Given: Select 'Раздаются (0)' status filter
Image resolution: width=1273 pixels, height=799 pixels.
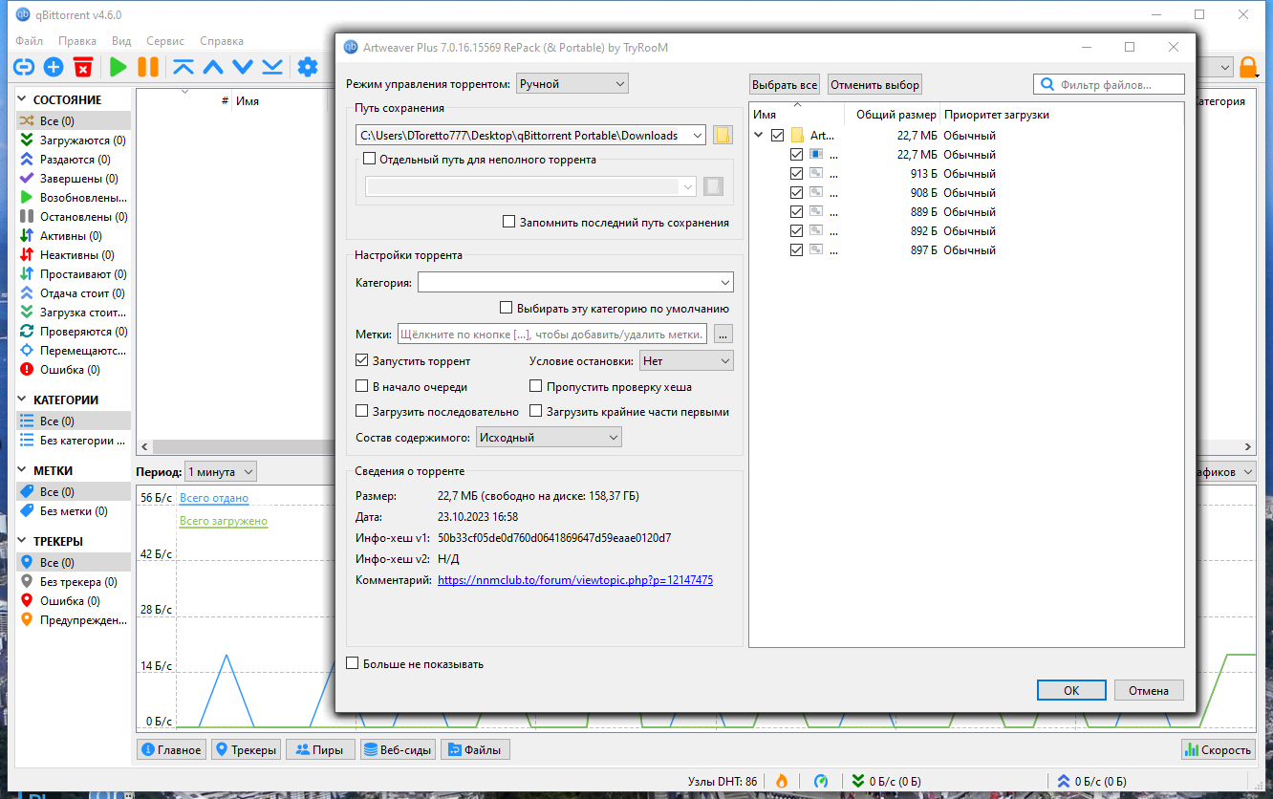Looking at the screenshot, I should pos(73,160).
